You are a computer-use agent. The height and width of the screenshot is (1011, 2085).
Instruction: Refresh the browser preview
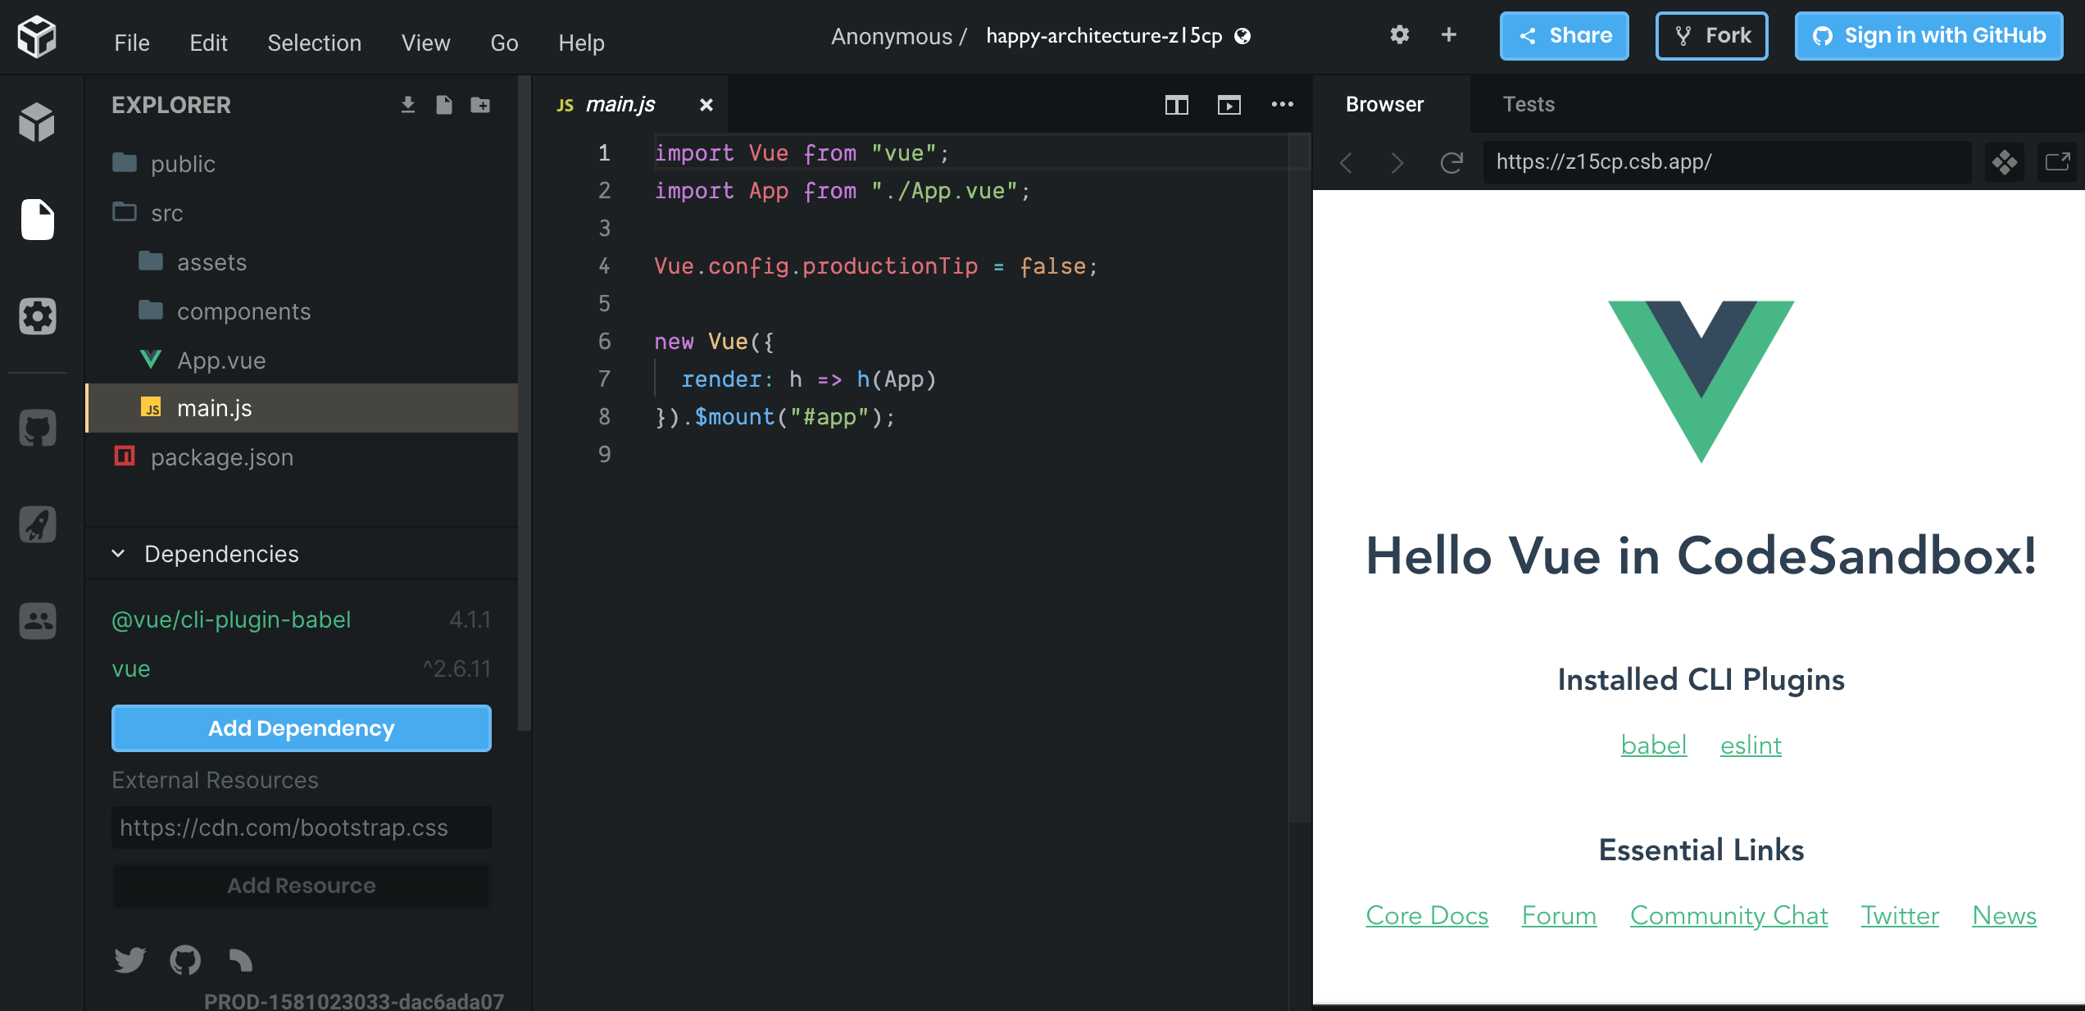click(x=1451, y=162)
